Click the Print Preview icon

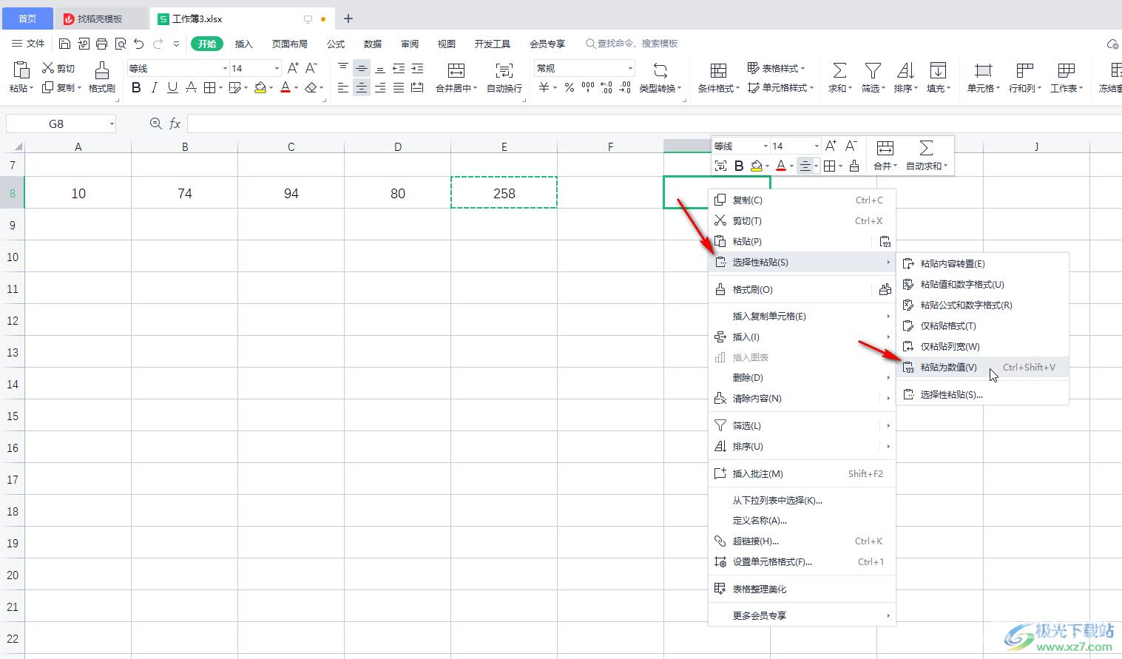point(121,44)
